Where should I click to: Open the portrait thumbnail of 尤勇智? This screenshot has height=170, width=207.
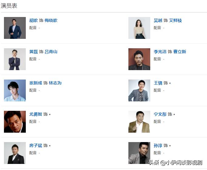[x=15, y=122]
